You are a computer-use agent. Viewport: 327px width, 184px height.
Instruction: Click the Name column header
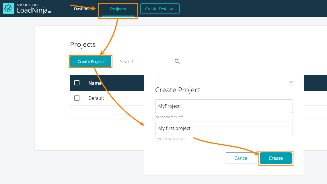(95, 83)
